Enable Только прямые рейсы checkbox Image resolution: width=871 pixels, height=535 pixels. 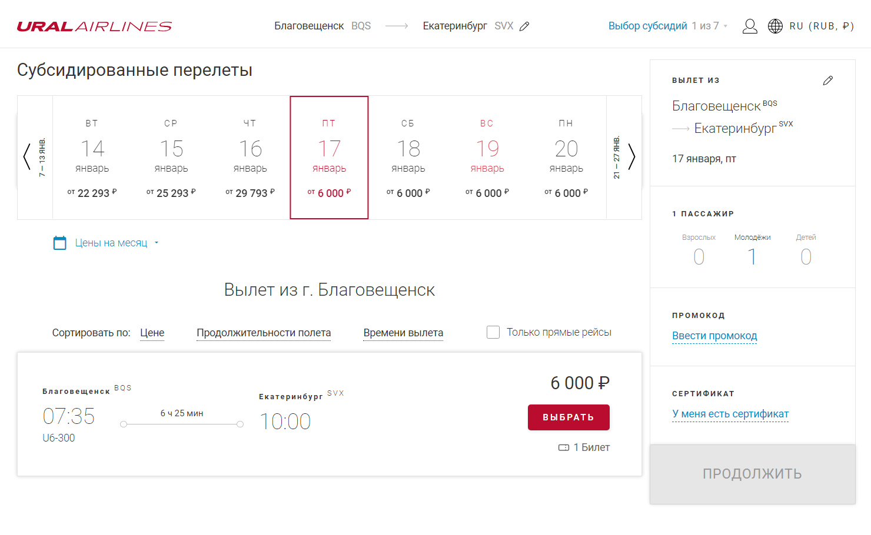493,332
